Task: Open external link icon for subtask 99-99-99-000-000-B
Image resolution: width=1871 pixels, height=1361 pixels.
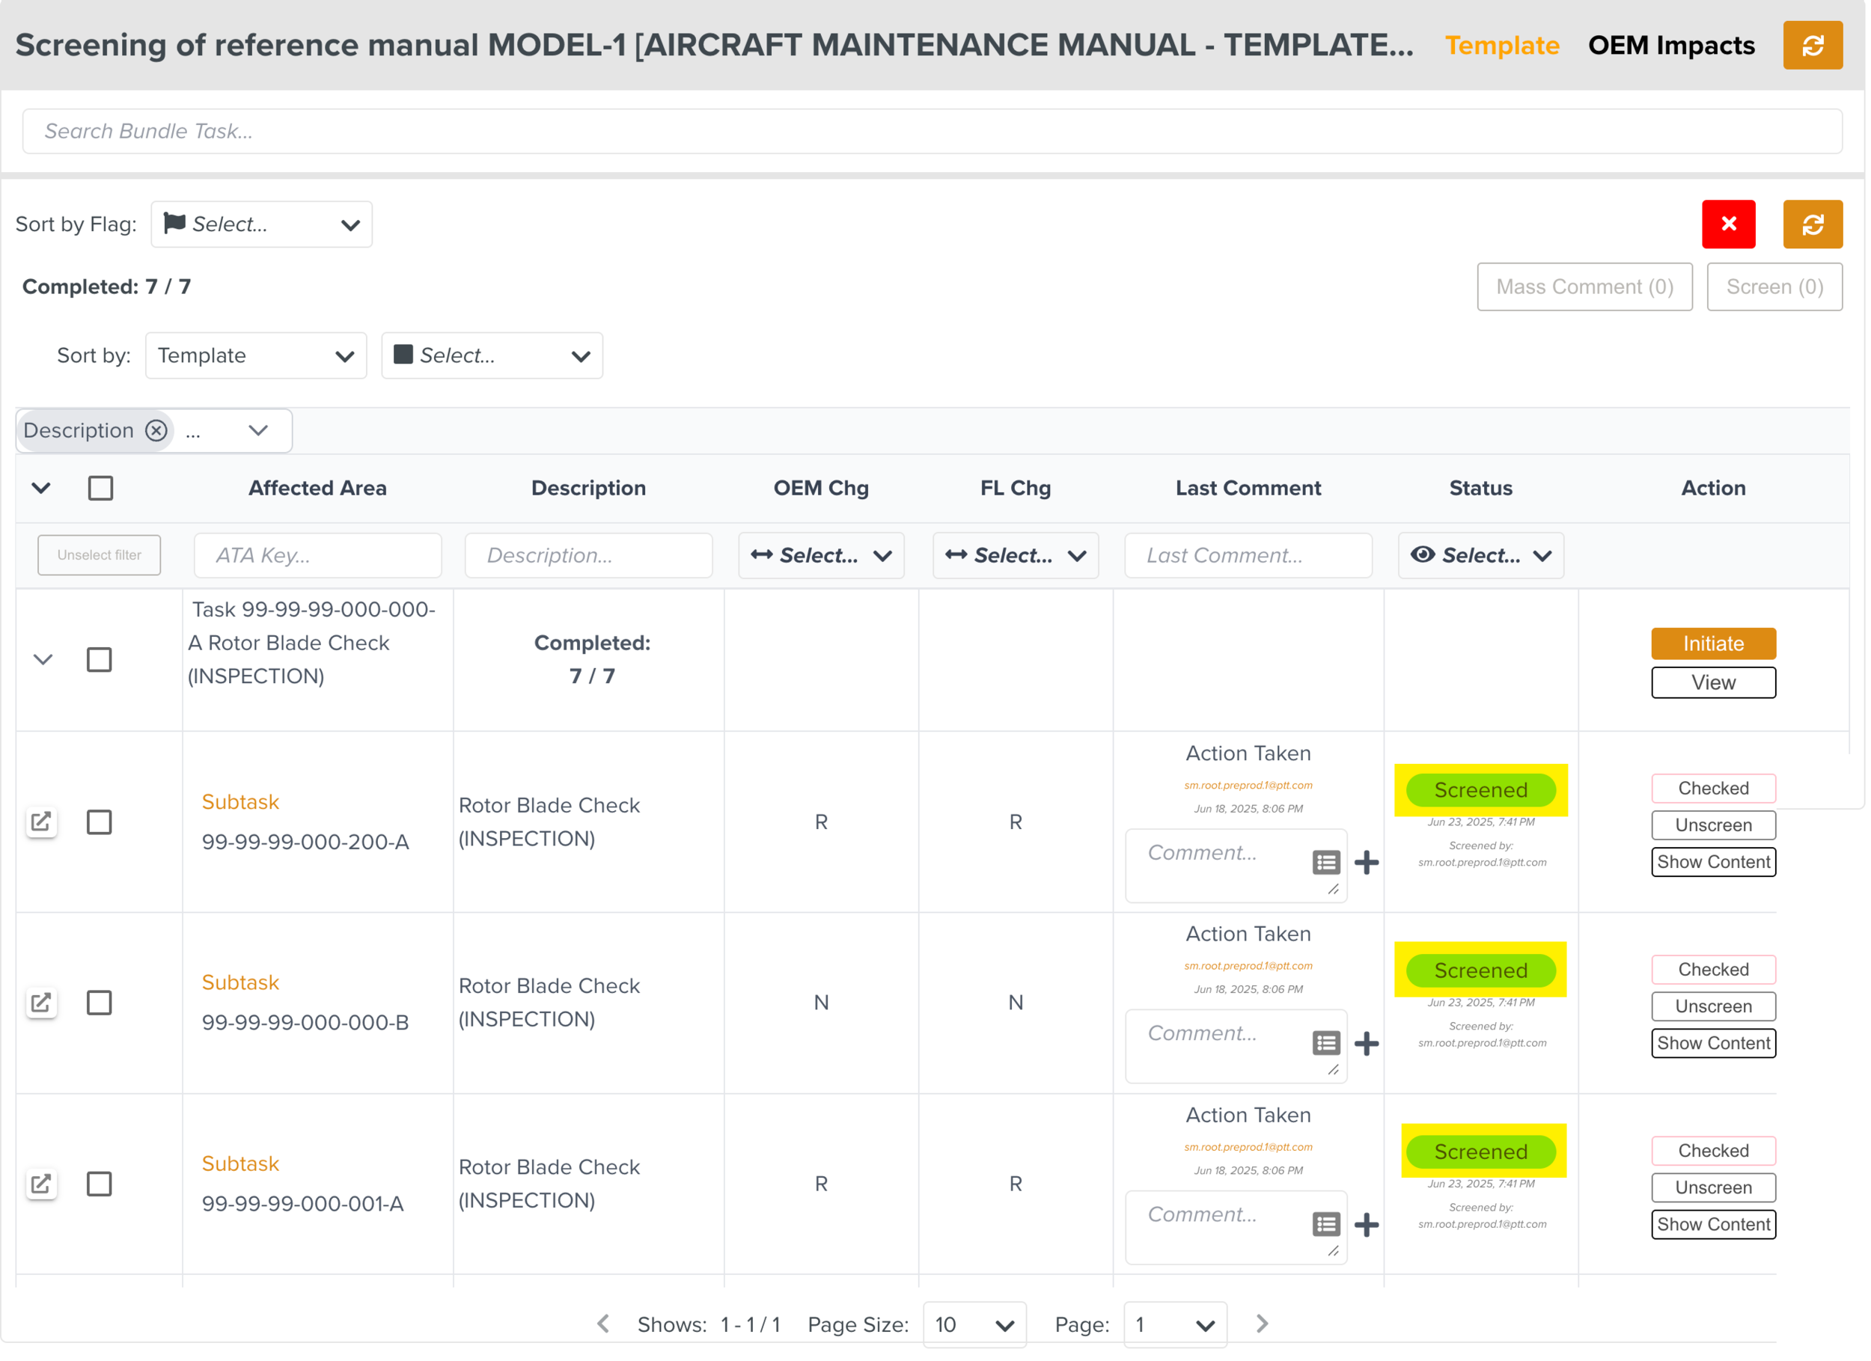Action: [41, 1005]
